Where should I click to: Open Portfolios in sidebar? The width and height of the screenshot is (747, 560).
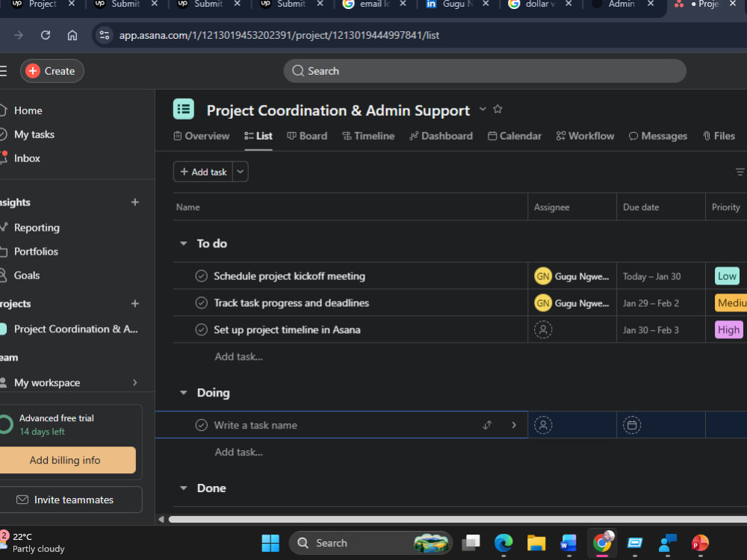click(x=36, y=252)
